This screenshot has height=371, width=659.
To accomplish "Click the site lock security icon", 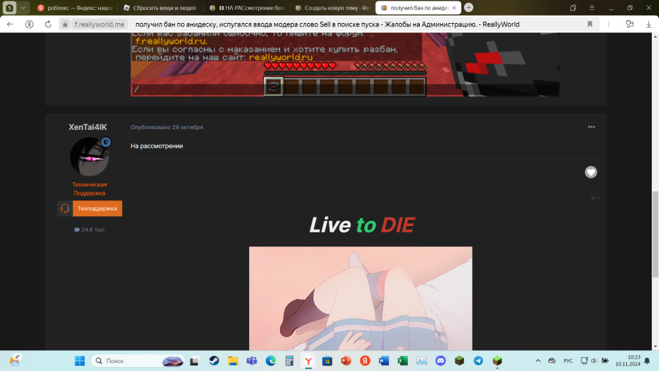I will pos(65,24).
